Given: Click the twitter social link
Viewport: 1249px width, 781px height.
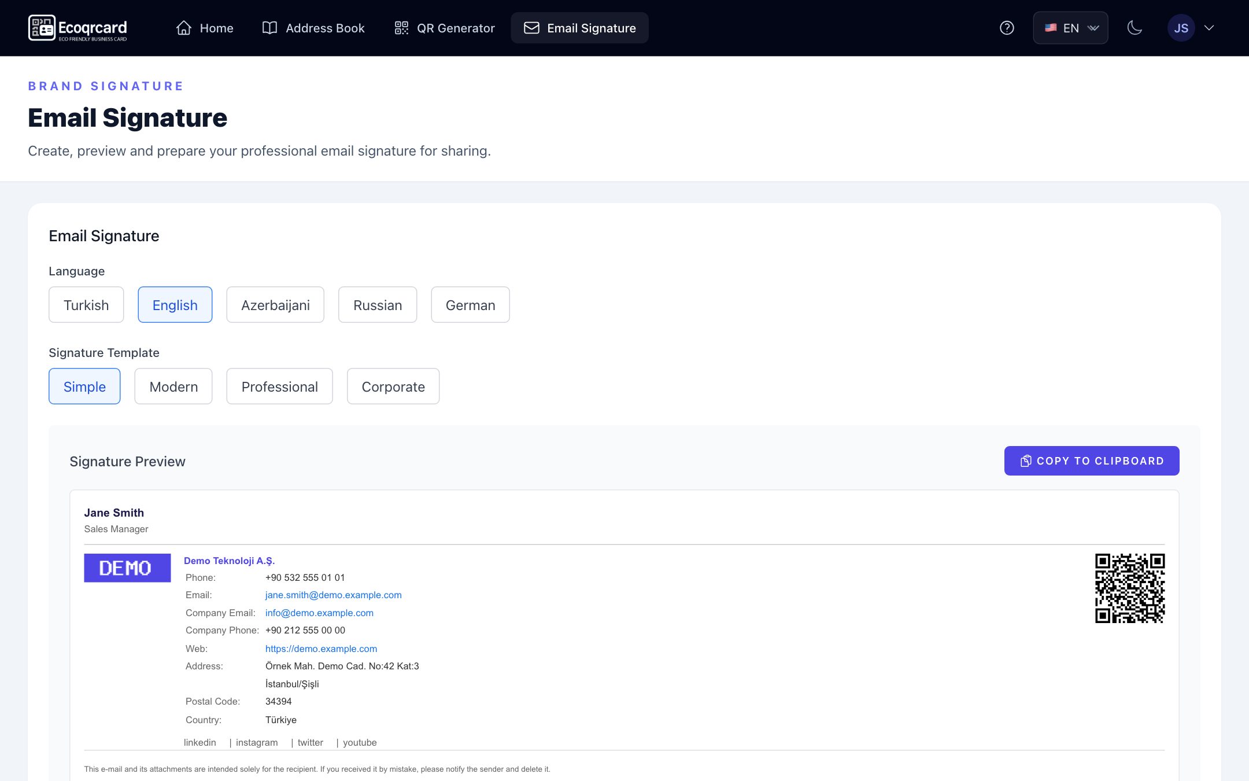Looking at the screenshot, I should click(x=310, y=742).
